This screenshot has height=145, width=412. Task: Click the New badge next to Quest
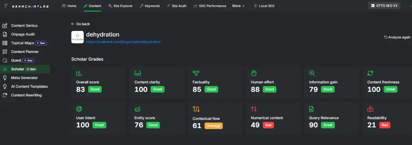coord(29,60)
